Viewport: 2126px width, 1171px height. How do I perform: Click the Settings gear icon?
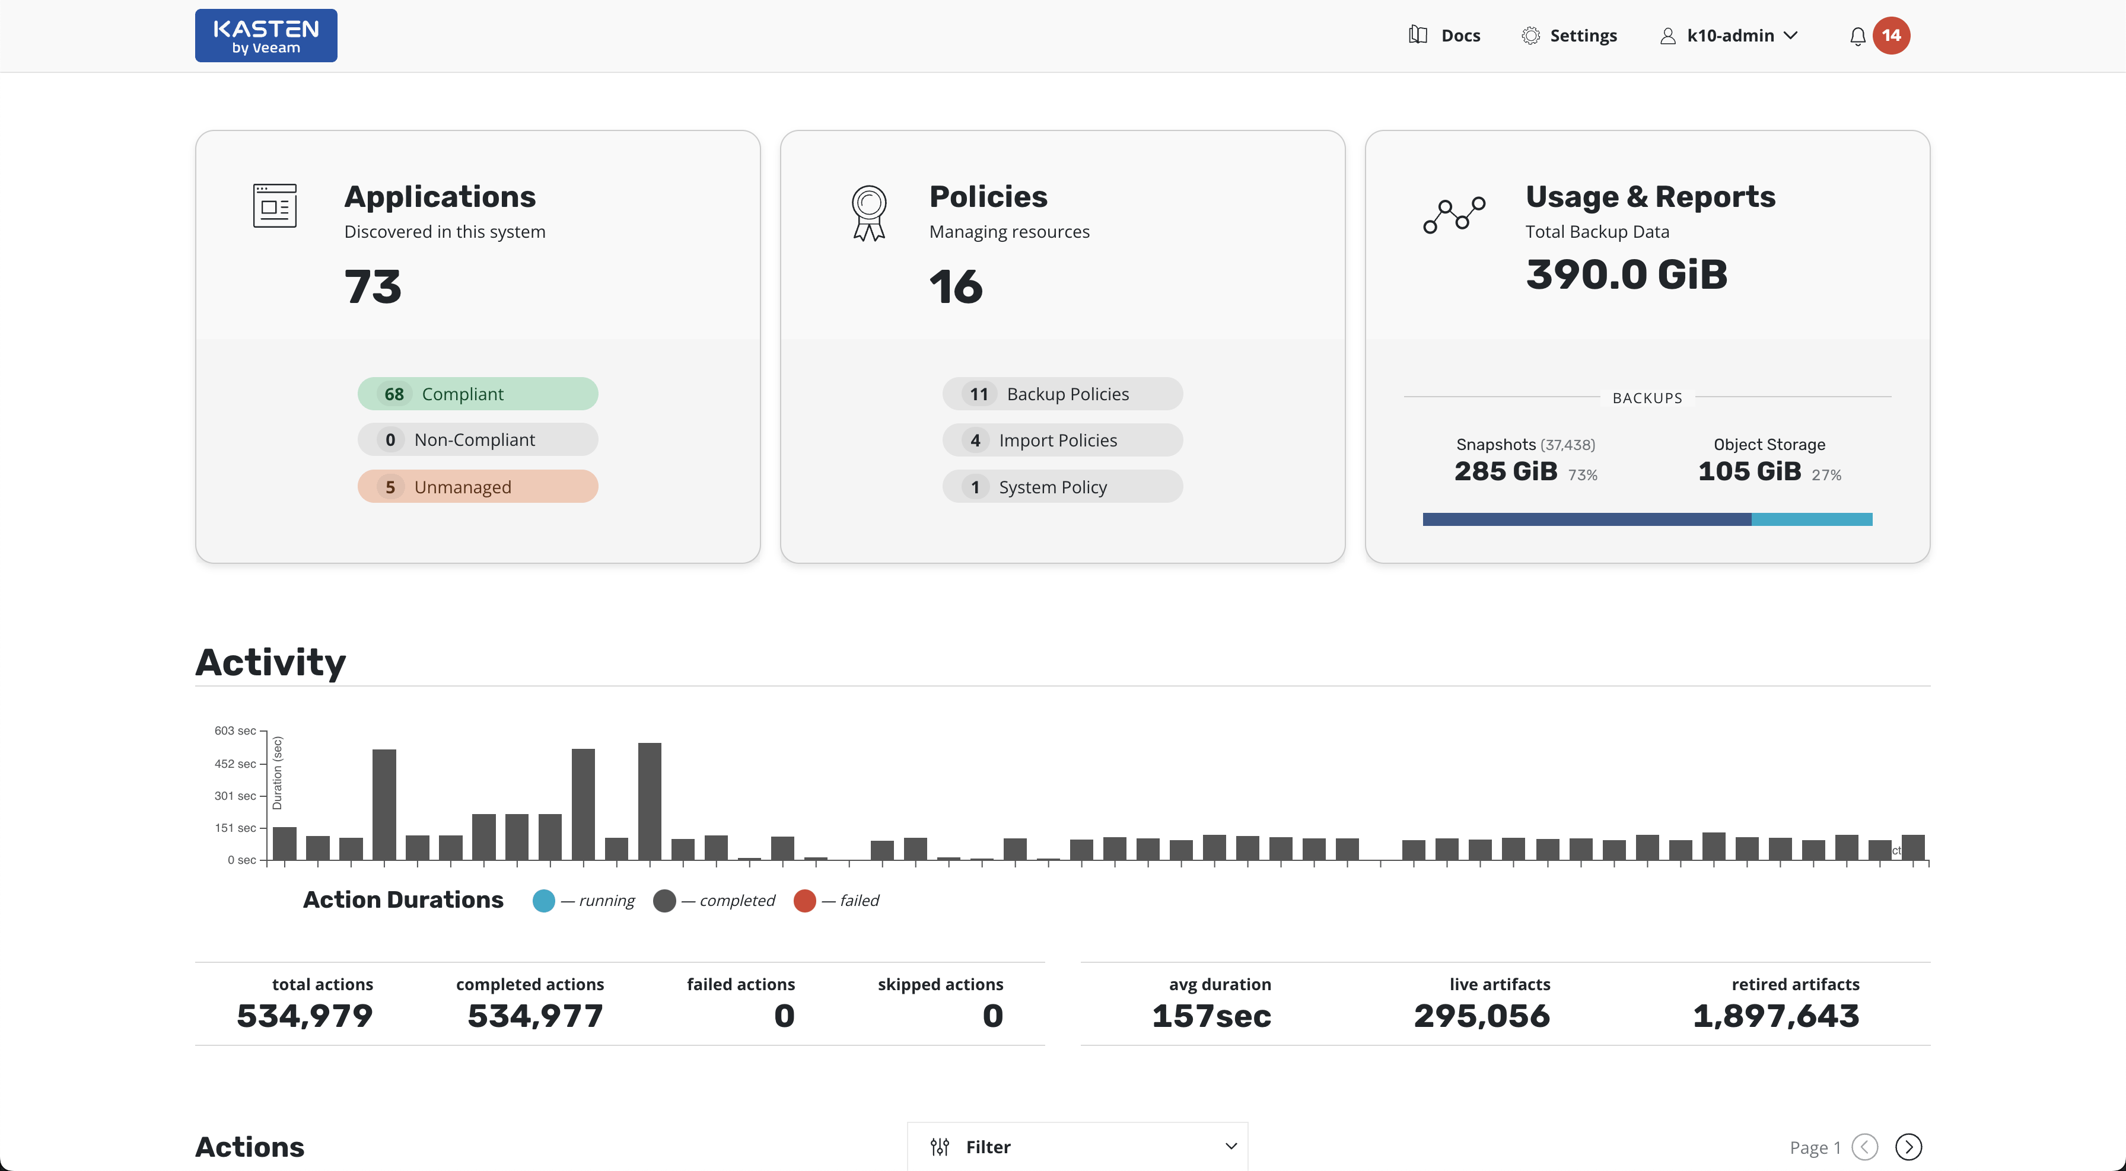1531,34
